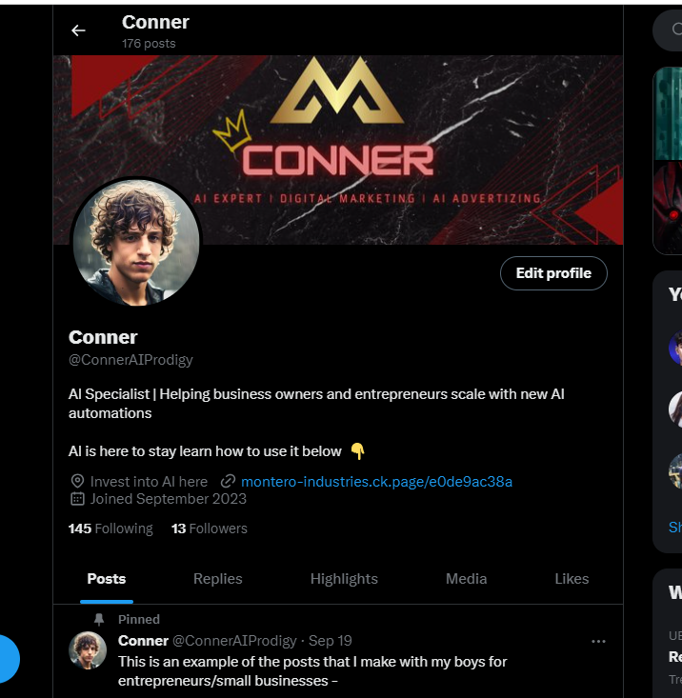
Task: Switch to the Media tab
Action: pos(466,579)
